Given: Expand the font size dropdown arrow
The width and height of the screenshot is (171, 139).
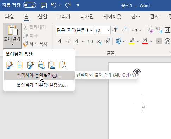Looking at the screenshot, I should pos(108,30).
